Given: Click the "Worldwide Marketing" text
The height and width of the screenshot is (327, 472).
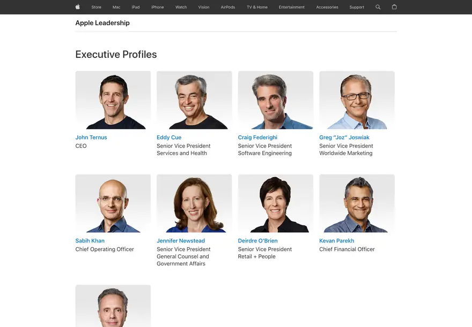Looking at the screenshot, I should [345, 153].
